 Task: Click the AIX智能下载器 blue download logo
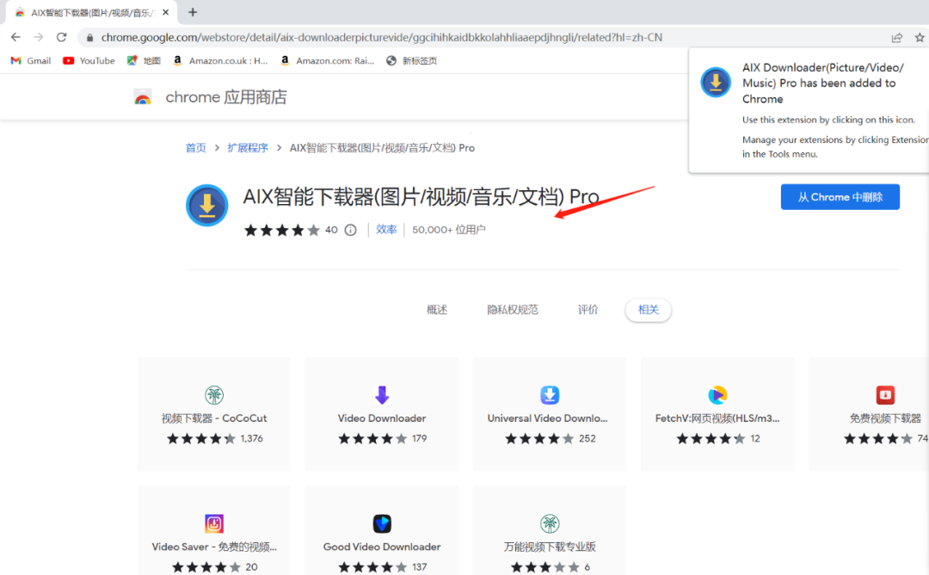206,205
